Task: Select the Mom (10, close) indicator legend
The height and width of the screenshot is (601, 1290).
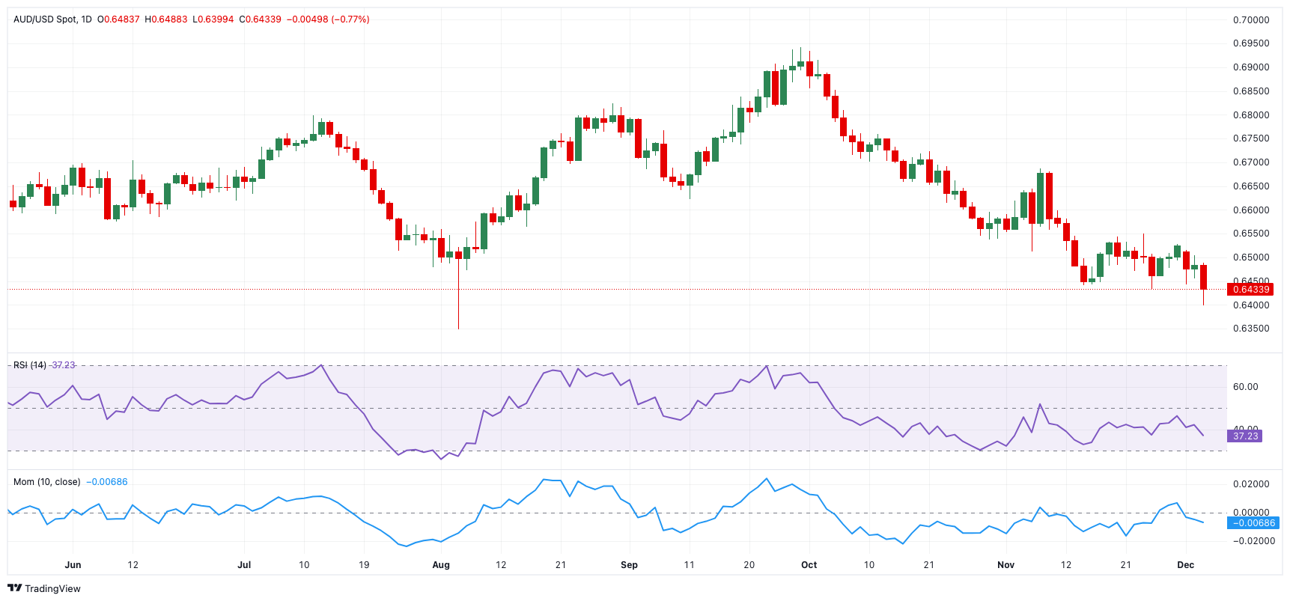Action: 46,482
